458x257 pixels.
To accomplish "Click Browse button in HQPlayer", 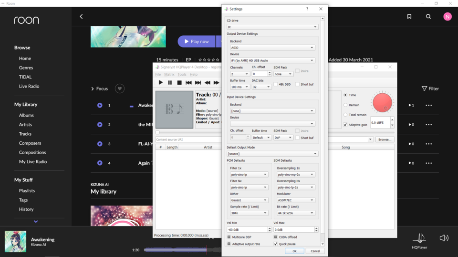I will 385,139.
